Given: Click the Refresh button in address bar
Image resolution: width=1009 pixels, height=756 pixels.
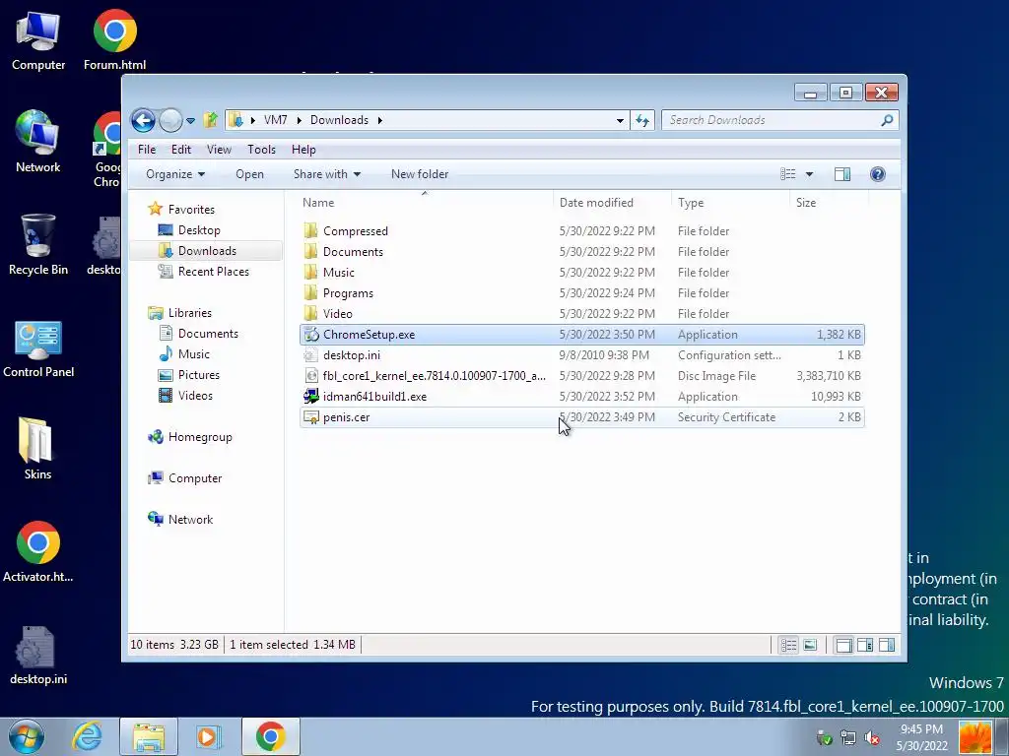Looking at the screenshot, I should point(642,120).
